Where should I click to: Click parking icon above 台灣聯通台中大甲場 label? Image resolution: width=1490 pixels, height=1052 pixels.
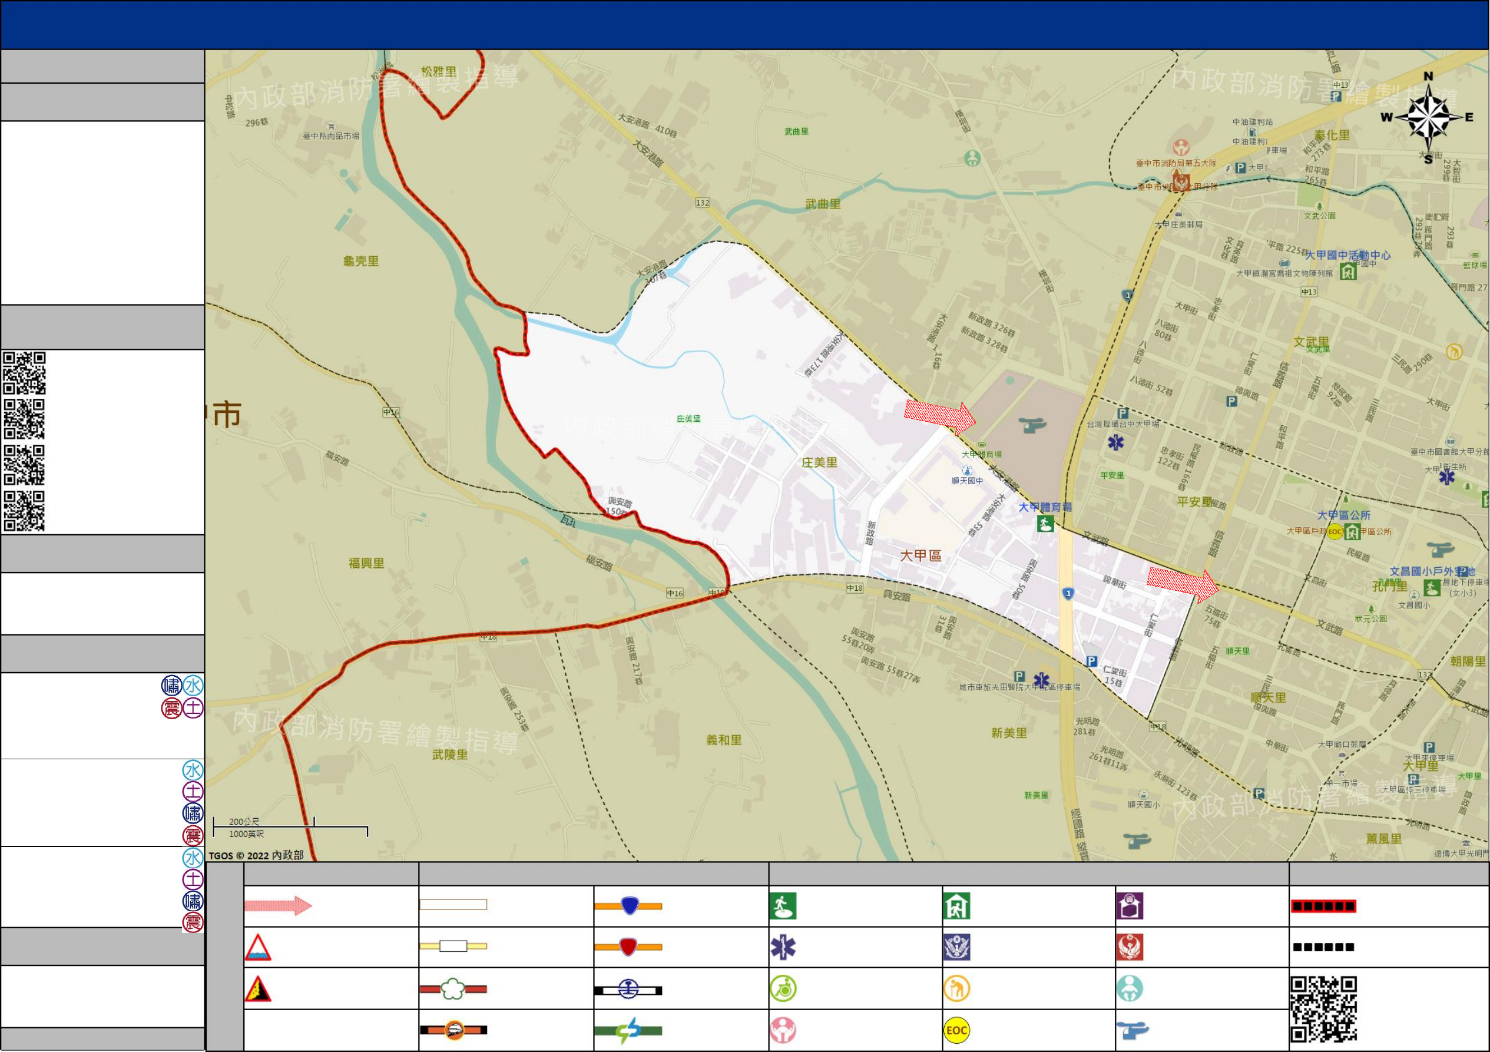(x=1123, y=413)
